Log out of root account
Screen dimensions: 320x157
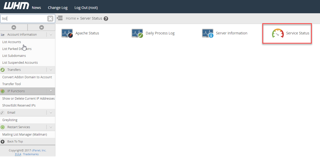click(x=86, y=8)
